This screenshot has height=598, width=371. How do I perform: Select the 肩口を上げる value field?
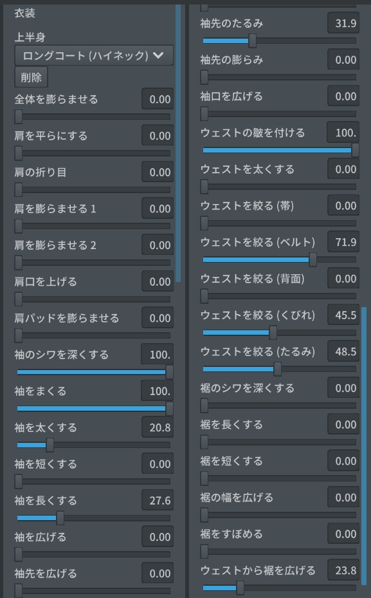tap(156, 281)
